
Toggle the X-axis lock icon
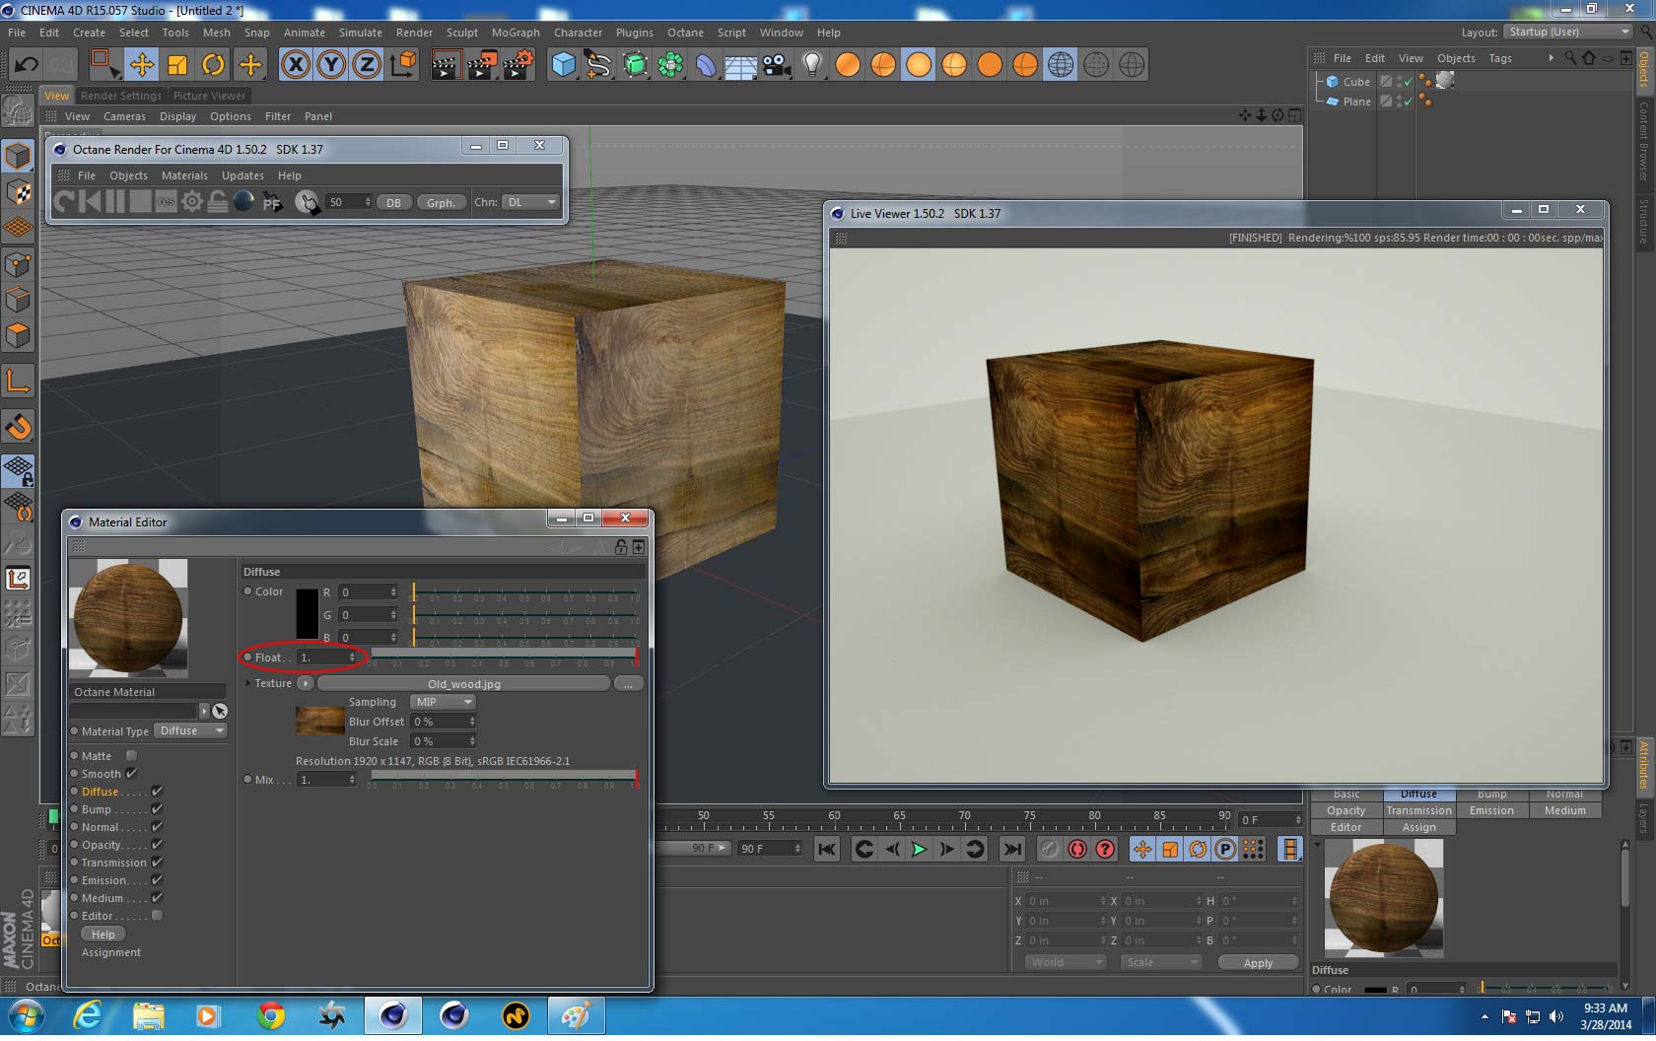(x=296, y=65)
